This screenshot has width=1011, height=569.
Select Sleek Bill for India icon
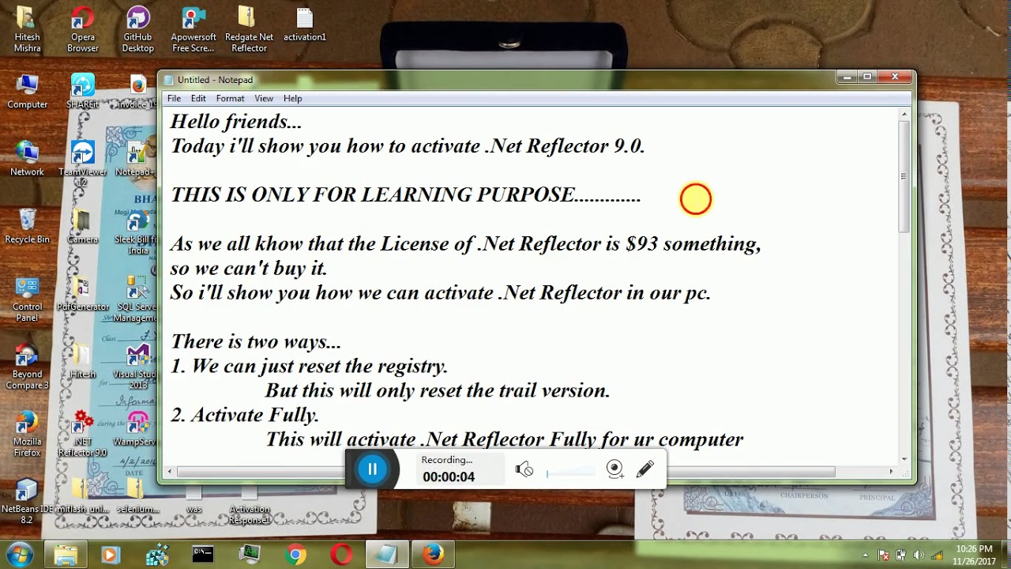(x=137, y=232)
